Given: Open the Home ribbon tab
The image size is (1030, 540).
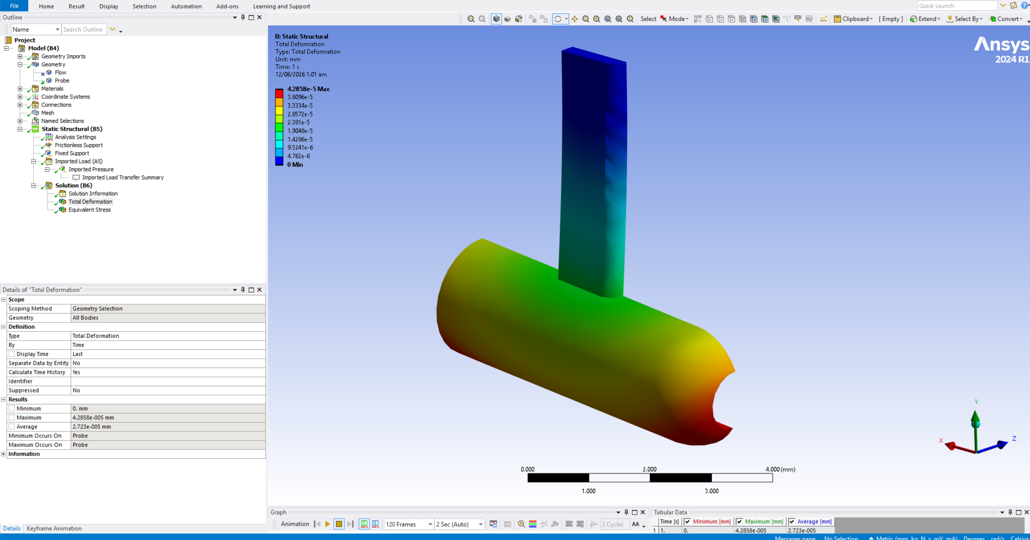Looking at the screenshot, I should 46,6.
